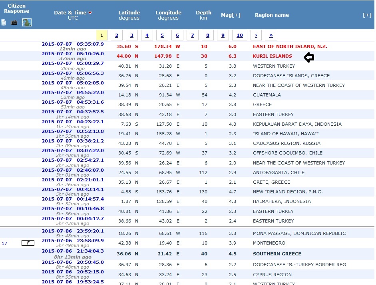
Task: Click the next page single arrow button
Action: coord(256,35)
